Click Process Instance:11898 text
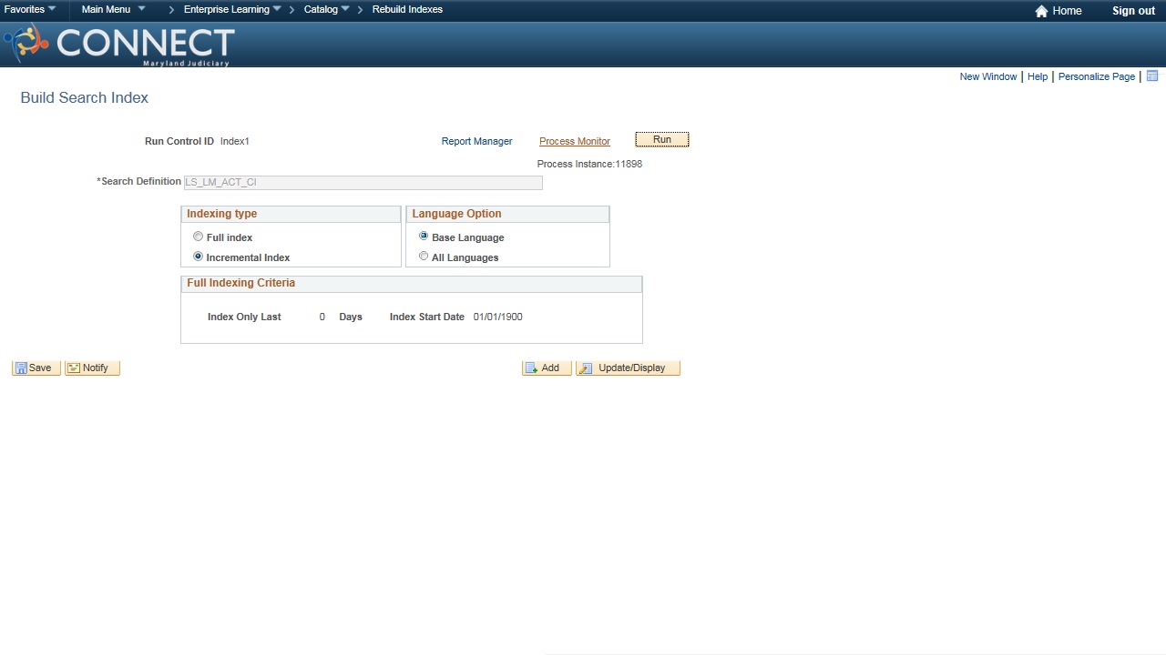Viewport: 1166px width, 655px height. 589,164
